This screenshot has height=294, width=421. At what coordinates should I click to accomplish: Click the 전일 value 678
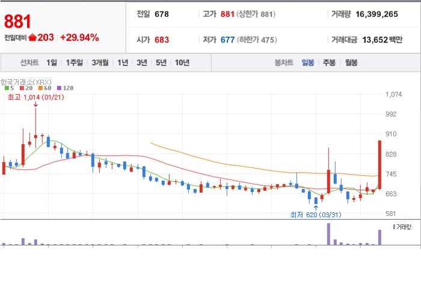[162, 14]
